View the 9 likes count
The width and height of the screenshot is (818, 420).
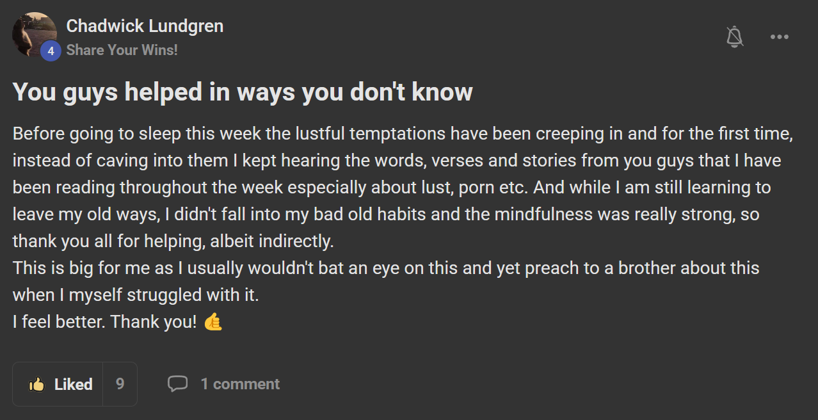120,384
